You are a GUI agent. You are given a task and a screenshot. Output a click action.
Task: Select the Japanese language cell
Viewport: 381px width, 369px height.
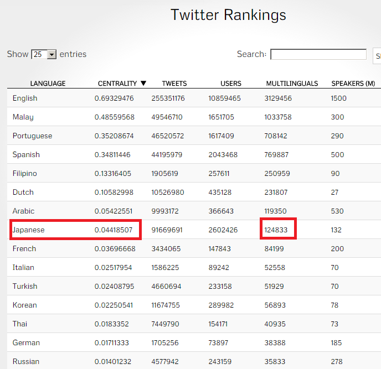pos(28,230)
